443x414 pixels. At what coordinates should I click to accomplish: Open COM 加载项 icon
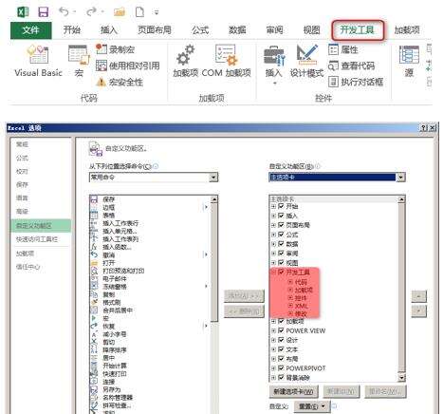pos(226,55)
